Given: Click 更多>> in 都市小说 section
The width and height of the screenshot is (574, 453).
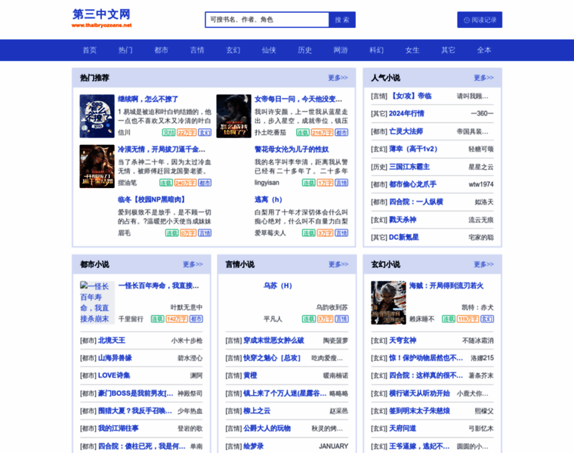Looking at the screenshot, I should [193, 264].
